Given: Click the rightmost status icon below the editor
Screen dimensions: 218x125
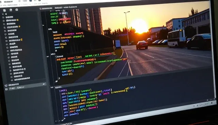Looking at the screenshot, I should pos(212,103).
